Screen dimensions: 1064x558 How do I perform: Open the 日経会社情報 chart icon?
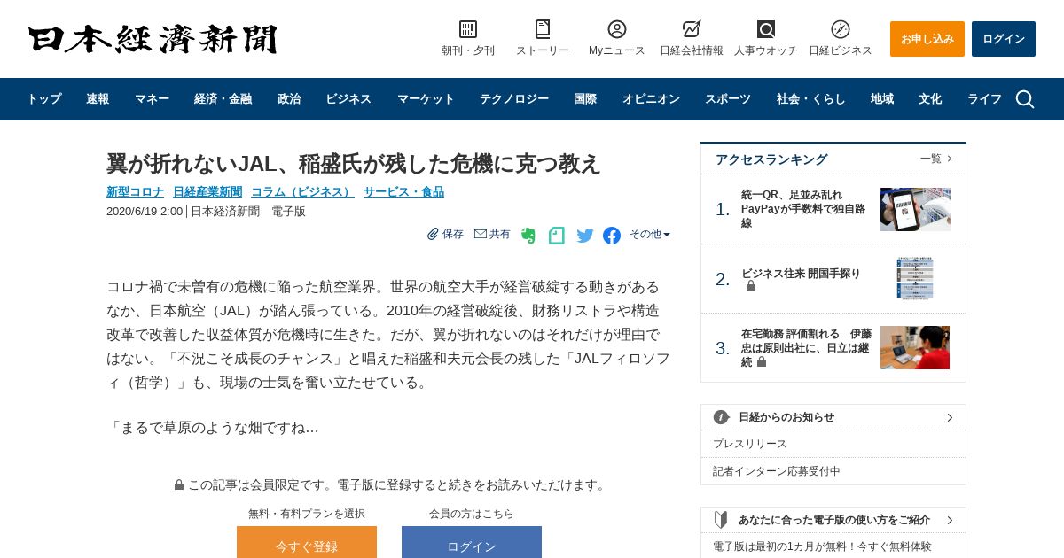tap(692, 29)
